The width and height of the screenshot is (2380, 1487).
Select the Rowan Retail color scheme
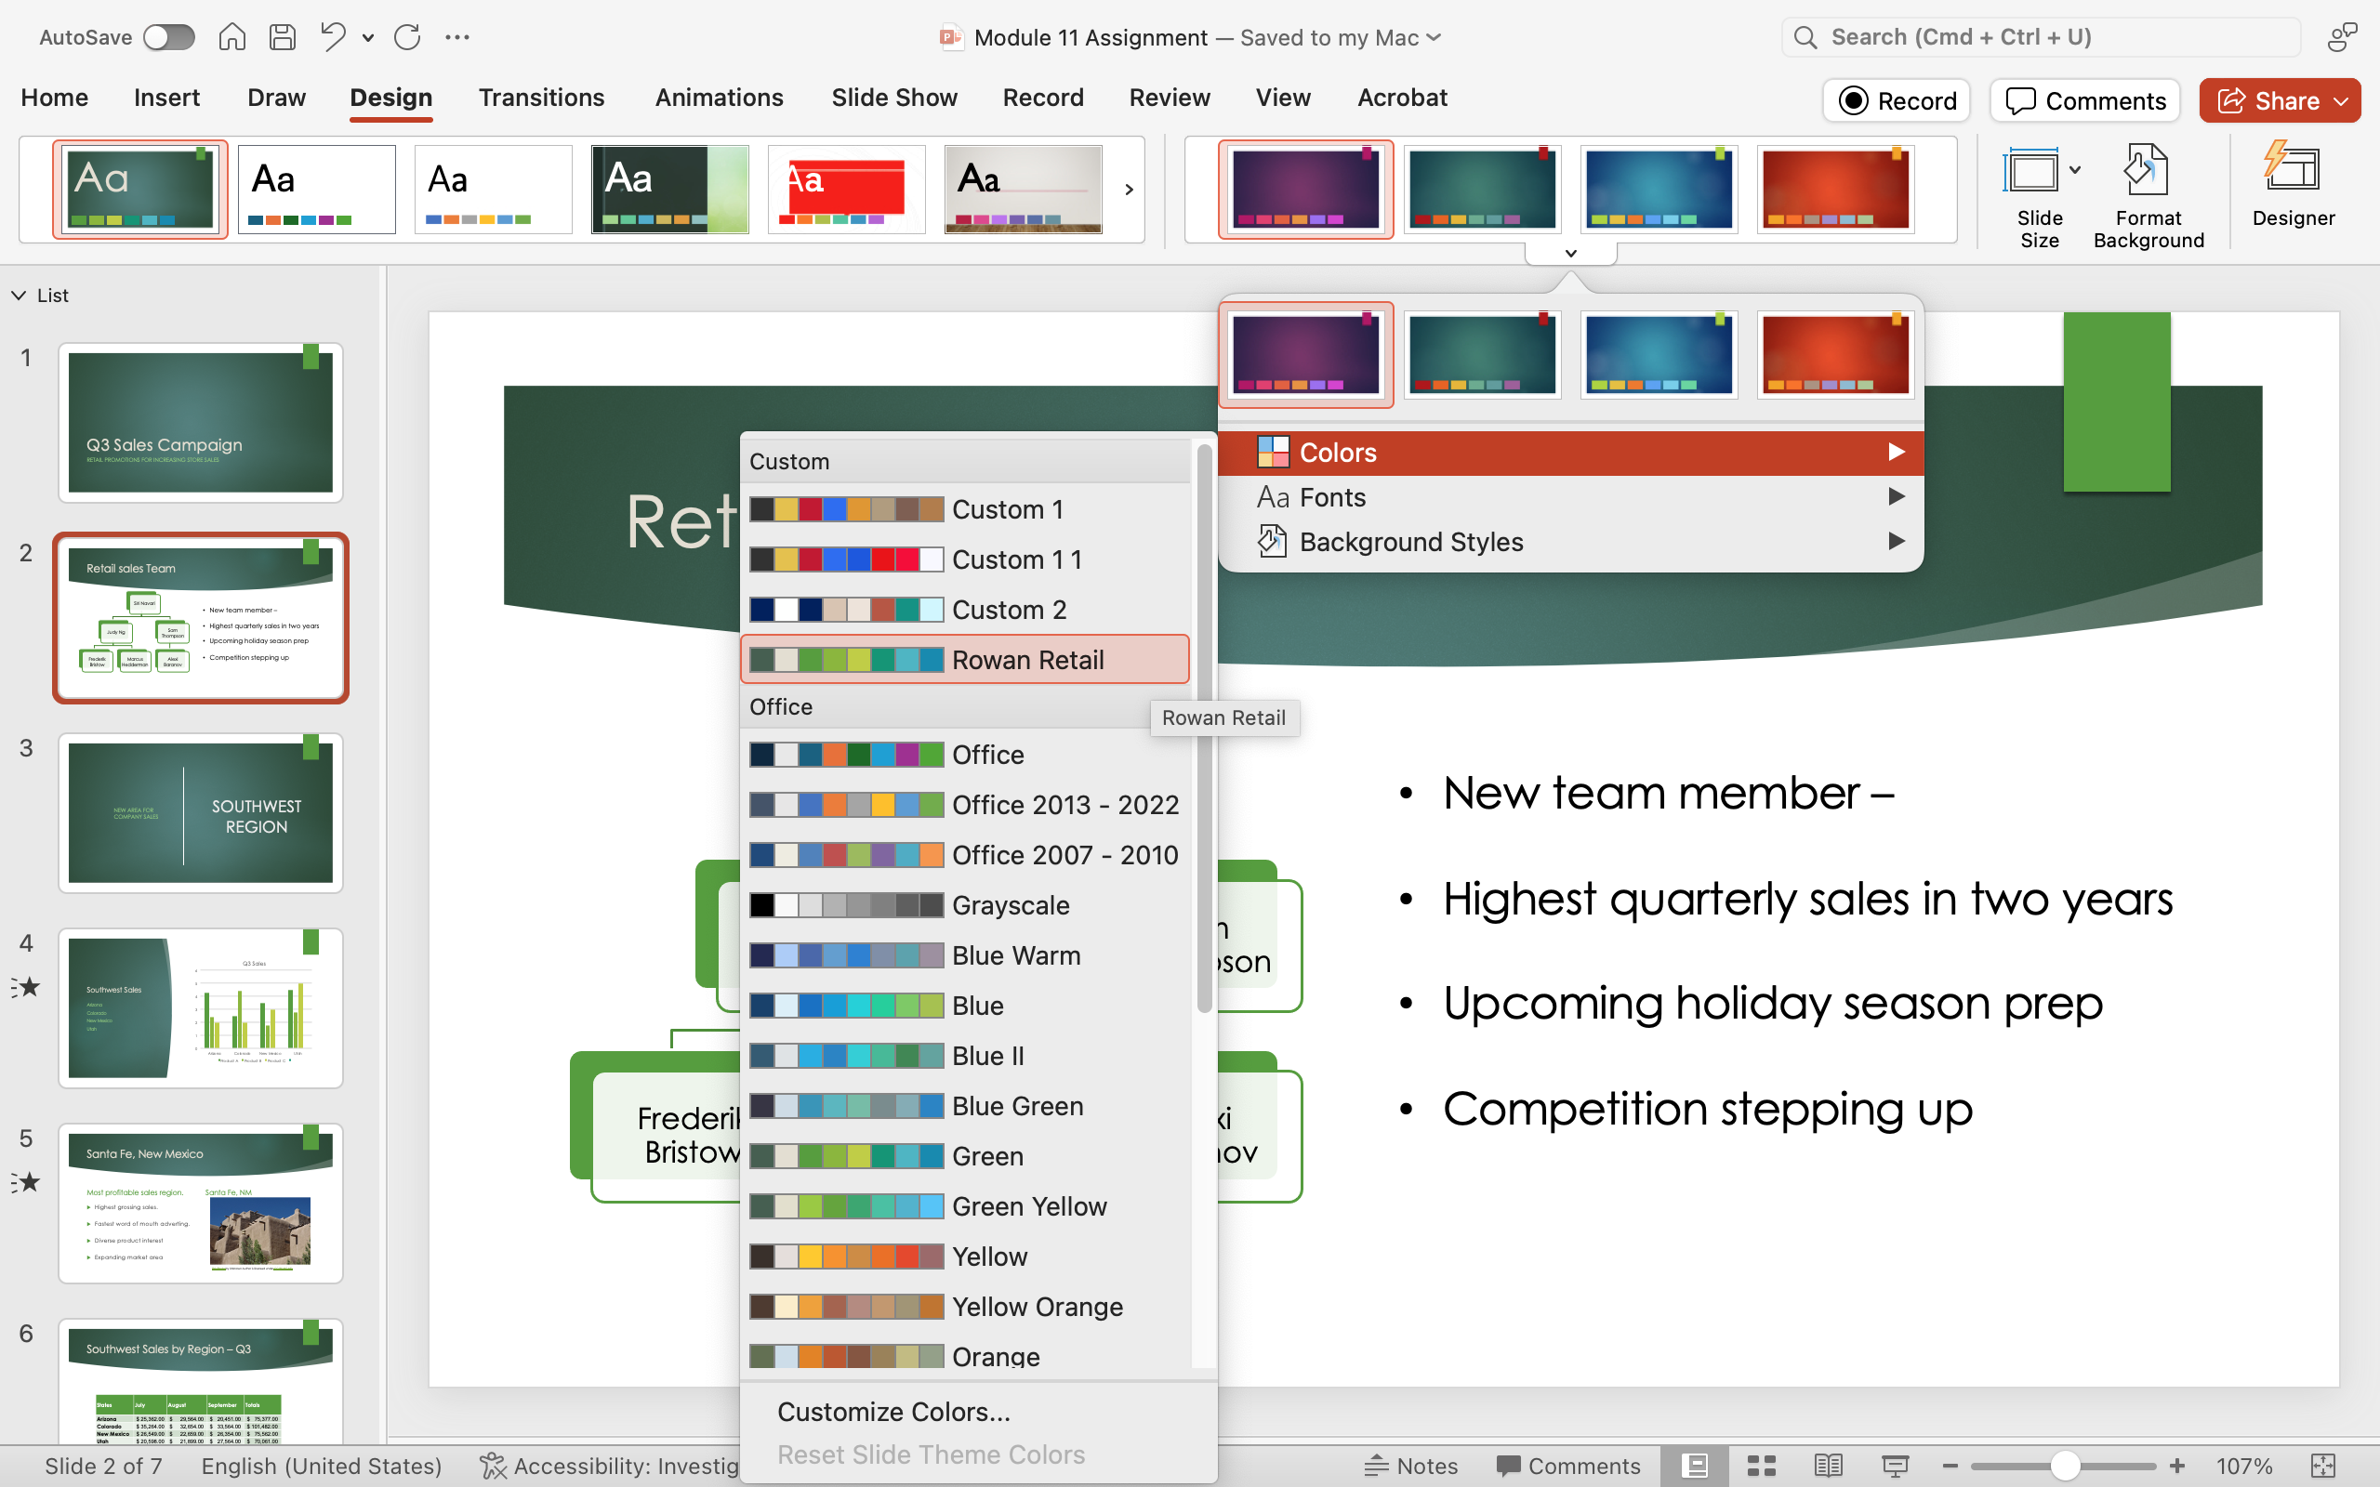(966, 660)
